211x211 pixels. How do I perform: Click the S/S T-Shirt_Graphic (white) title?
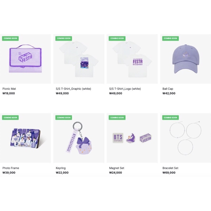(x=74, y=89)
